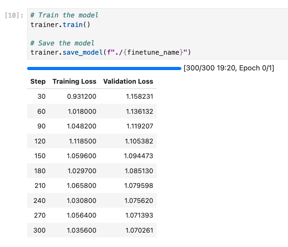Click the '# Save the model' comment line
288x247 pixels.
62,43
